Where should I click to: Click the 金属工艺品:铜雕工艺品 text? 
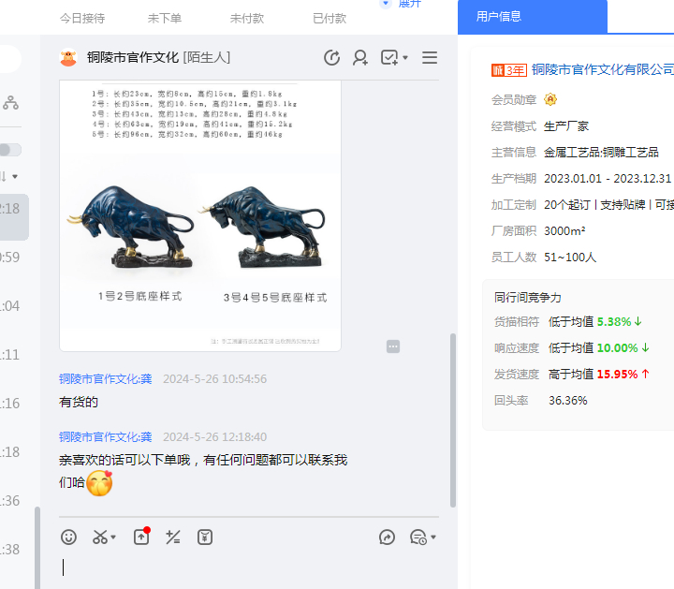601,153
